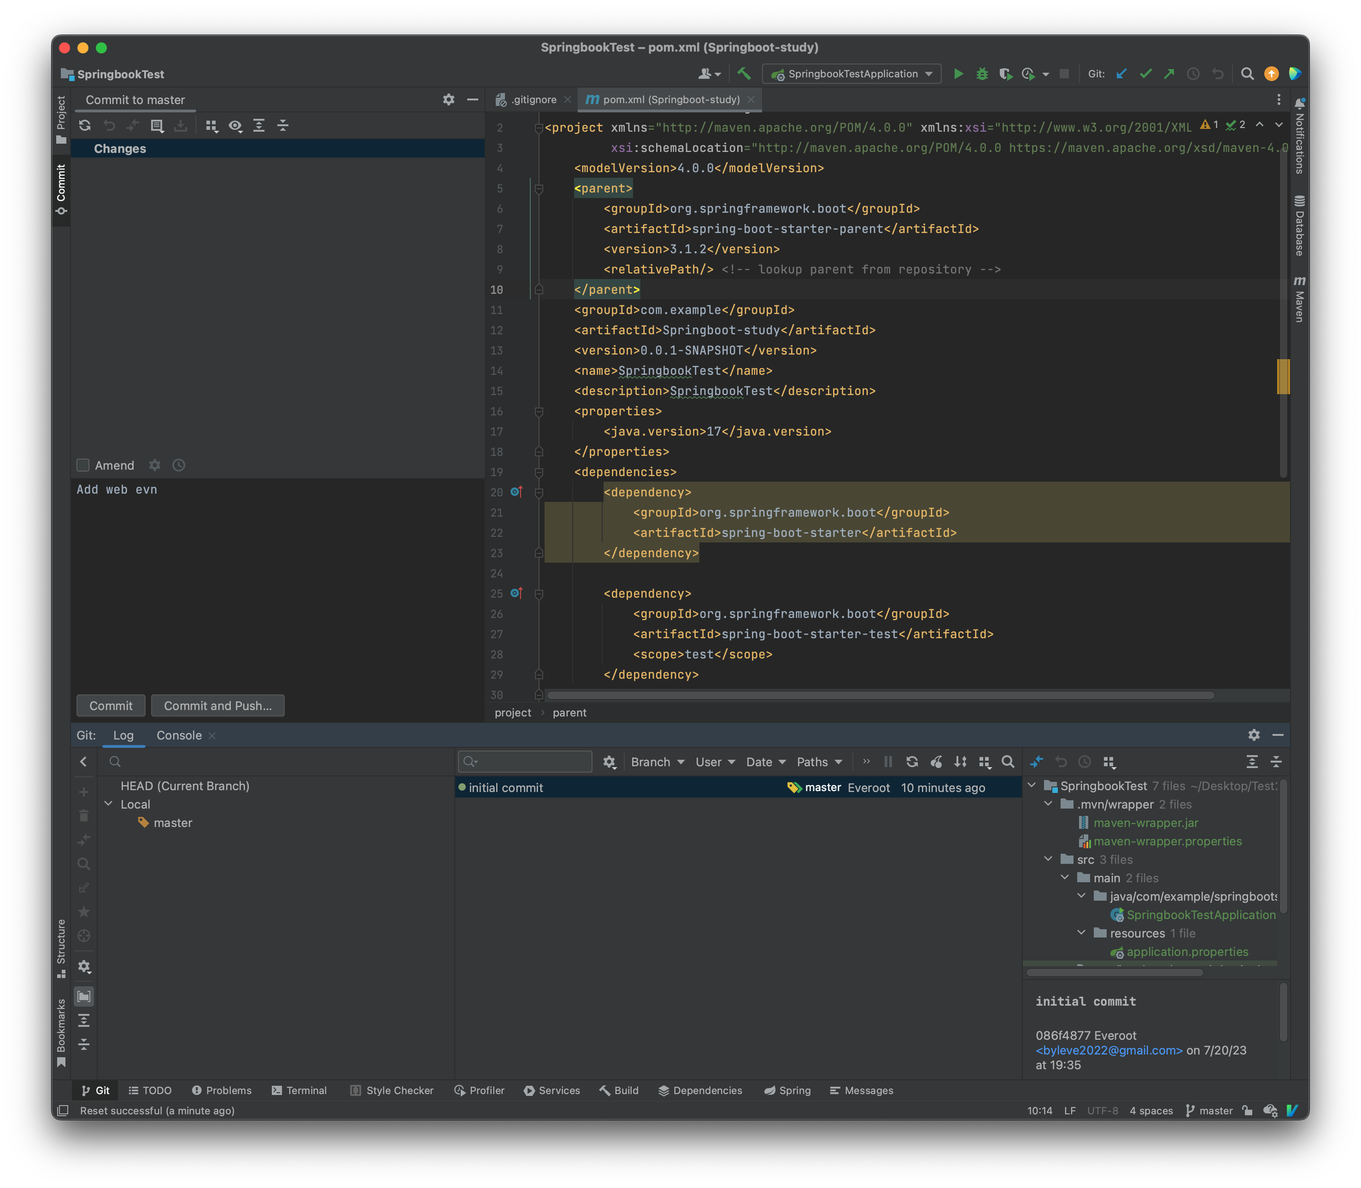Collapse src folder in commit files
Screen dimensions: 1361x1188
[1048, 859]
